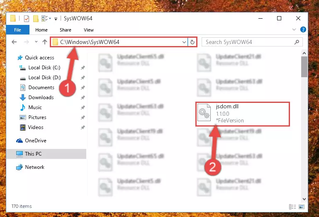This screenshot has width=319, height=217.
Task: Go forward with the forward arrow
Action: point(26,42)
